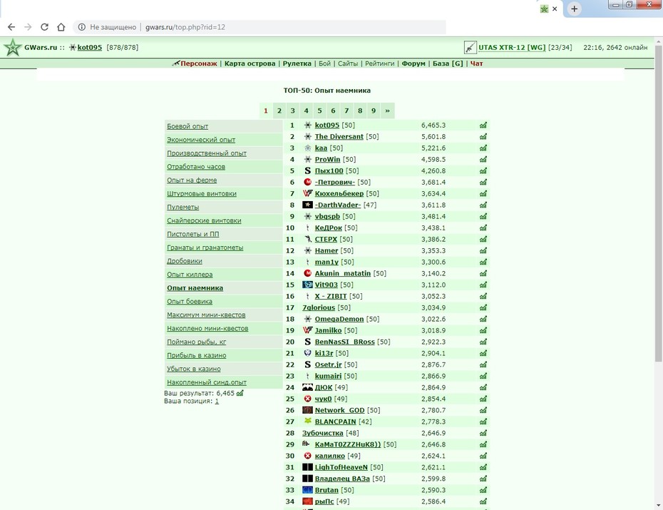Click syndicate icon beside Пых100

click(307, 171)
